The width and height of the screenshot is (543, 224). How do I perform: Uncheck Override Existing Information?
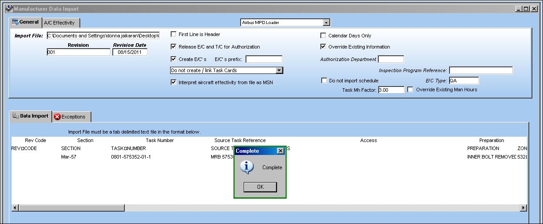pyautogui.click(x=323, y=46)
